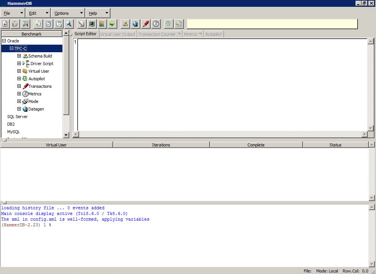Viewport: 376px width, 274px height.
Task: Click the Virtual User column header
Action: click(56, 145)
